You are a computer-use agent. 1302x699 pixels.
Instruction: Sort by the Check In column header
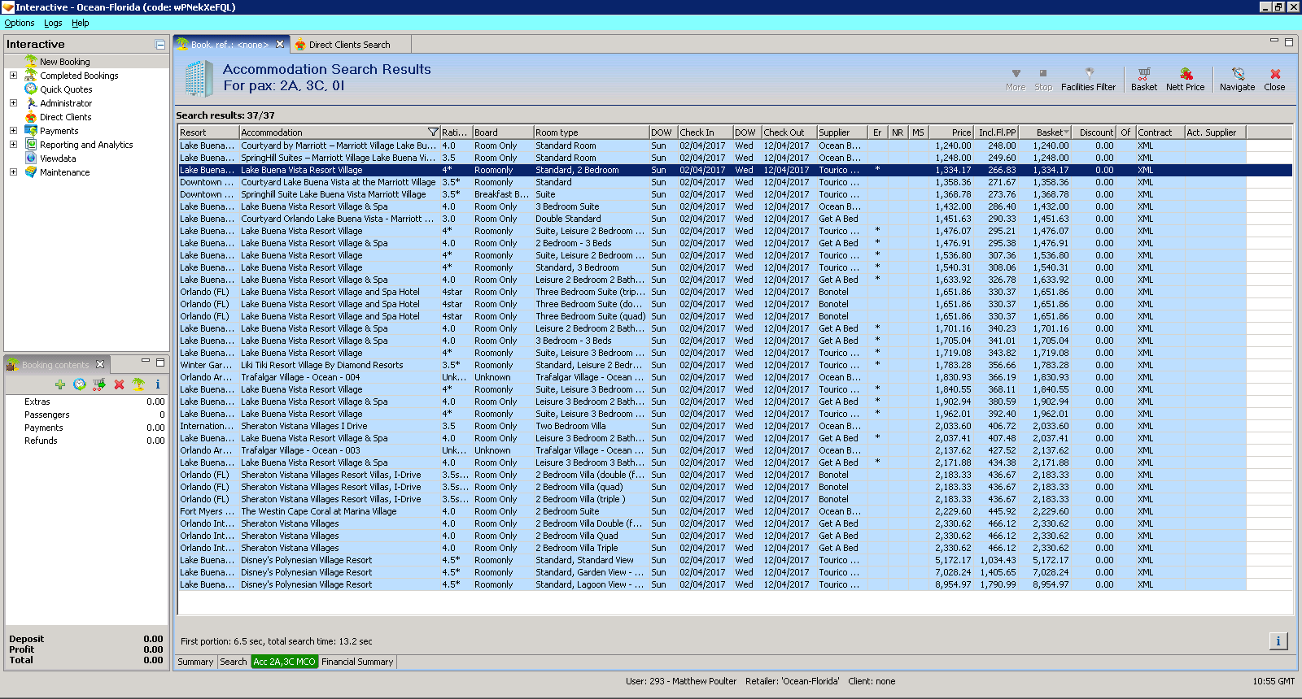click(x=705, y=132)
